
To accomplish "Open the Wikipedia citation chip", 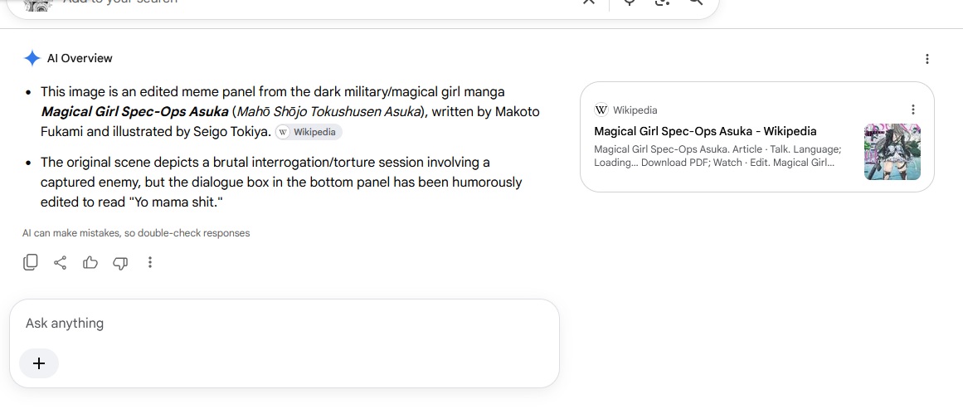I will (x=309, y=132).
